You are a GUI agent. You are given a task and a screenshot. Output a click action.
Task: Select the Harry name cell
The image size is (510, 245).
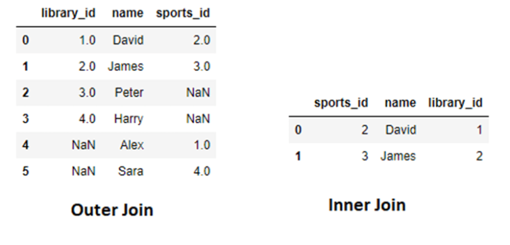pos(128,119)
